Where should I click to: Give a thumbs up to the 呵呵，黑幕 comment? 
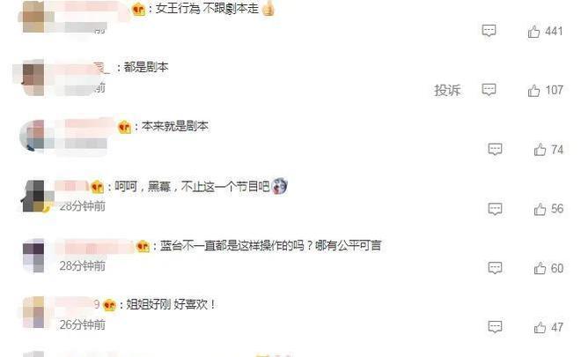pos(540,209)
